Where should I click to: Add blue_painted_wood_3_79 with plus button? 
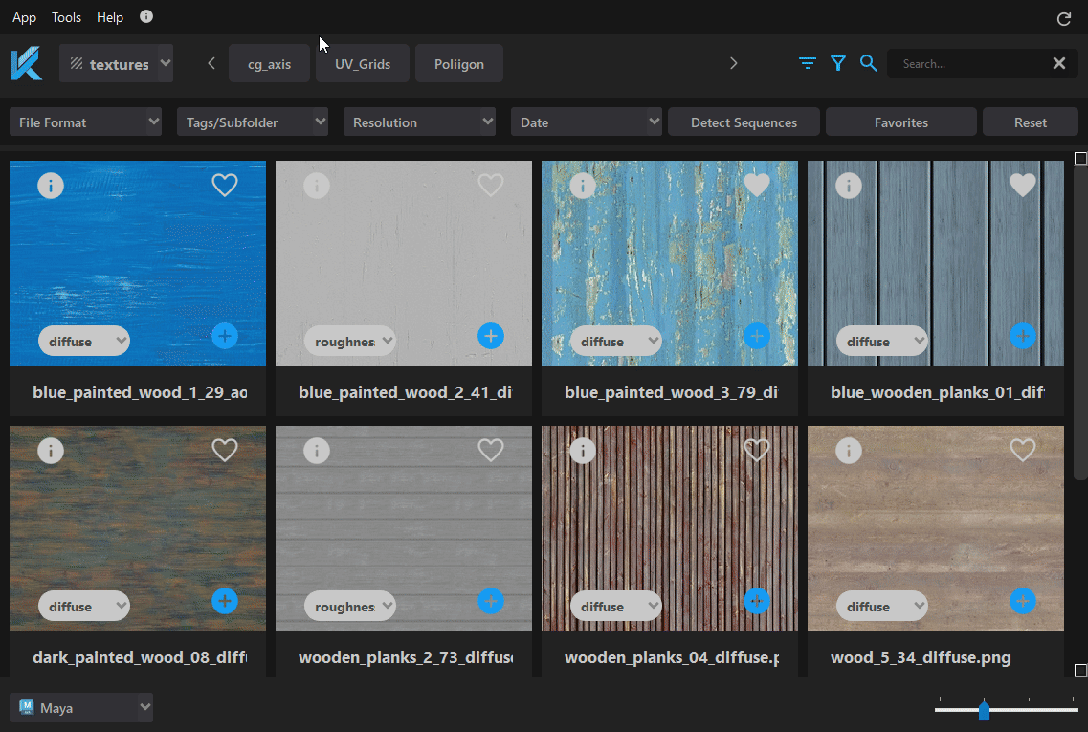pos(757,336)
